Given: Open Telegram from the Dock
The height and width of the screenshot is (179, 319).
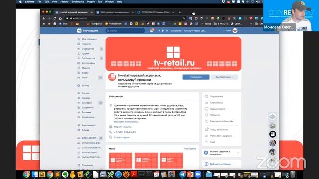Looking at the screenshot, I should click(182, 174).
